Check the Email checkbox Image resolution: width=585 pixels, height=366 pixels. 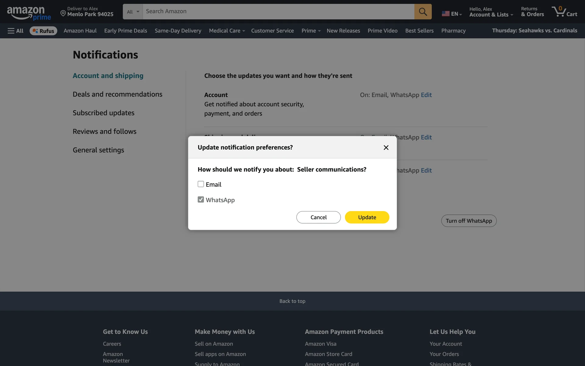pos(200,184)
